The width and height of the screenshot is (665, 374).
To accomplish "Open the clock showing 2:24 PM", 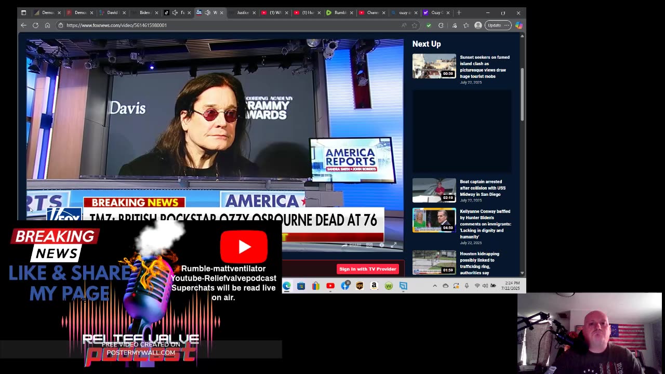I will (x=510, y=286).
